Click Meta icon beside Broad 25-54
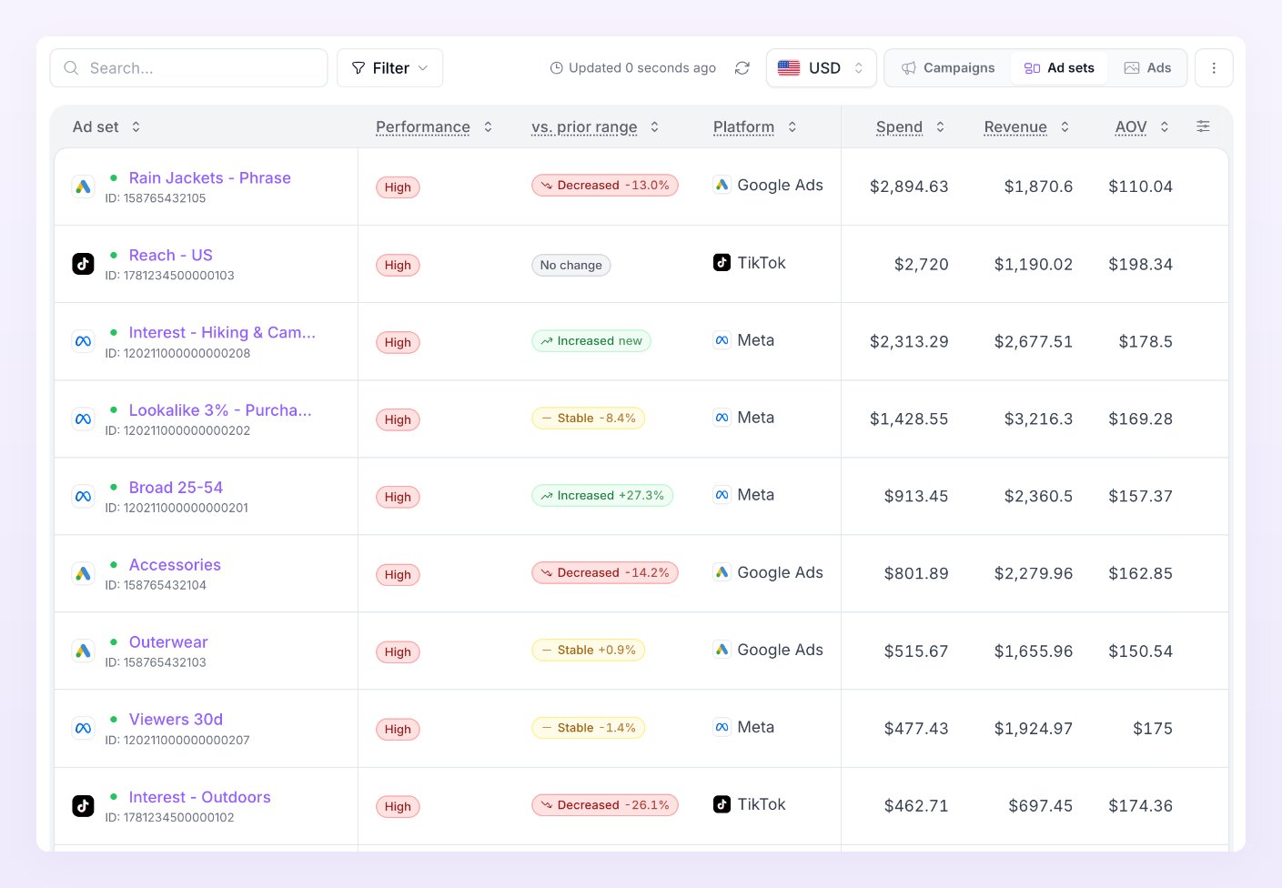This screenshot has width=1282, height=888. point(83,496)
